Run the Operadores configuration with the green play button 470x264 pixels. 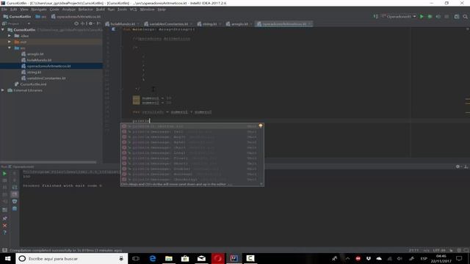(x=422, y=17)
